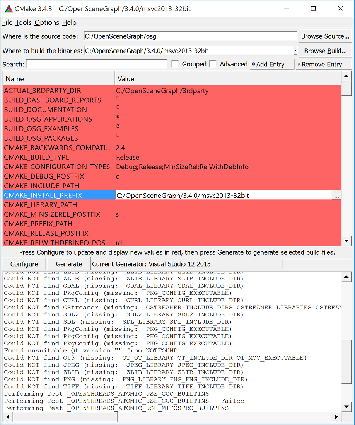Click the ellipsis browse button for CMAKE_INSTALL_PREFIX
Image resolution: width=355 pixels, height=425 pixels.
coord(336,195)
